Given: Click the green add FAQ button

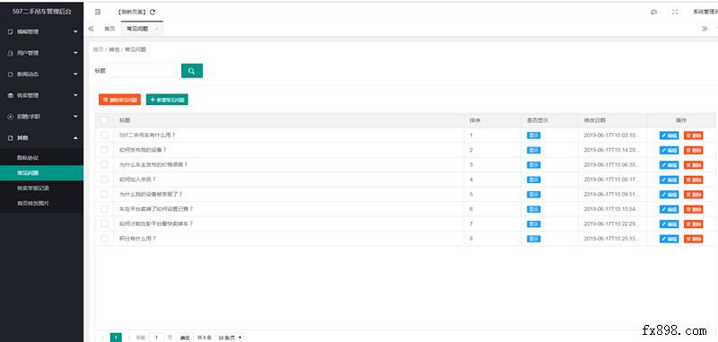Looking at the screenshot, I should (167, 100).
